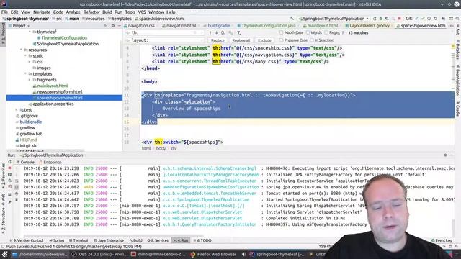Collapse the static folder
Image resolution: width=461 pixels, height=259 pixels.
pos(25,56)
